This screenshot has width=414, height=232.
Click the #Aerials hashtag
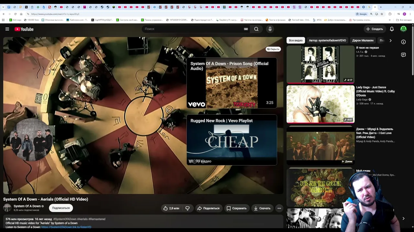pos(82,219)
